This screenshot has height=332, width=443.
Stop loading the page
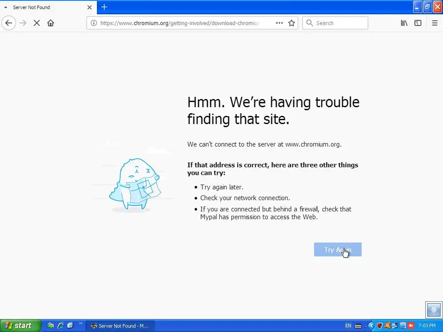37,23
